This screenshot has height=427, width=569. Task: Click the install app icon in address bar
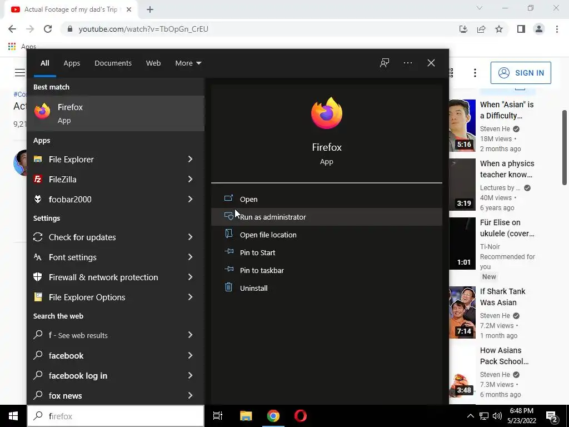tap(463, 29)
